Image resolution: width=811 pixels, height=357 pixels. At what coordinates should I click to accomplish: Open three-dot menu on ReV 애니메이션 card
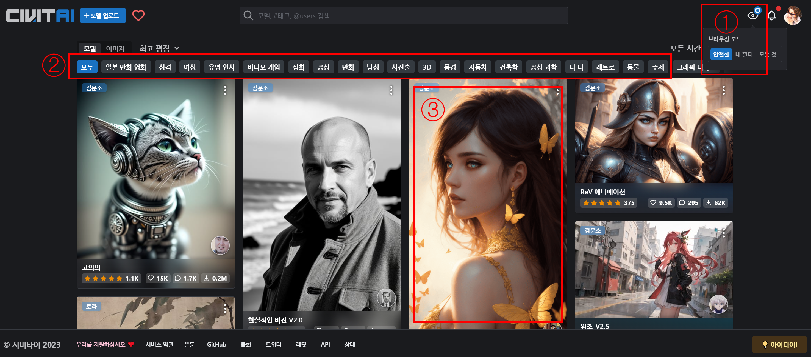723,90
